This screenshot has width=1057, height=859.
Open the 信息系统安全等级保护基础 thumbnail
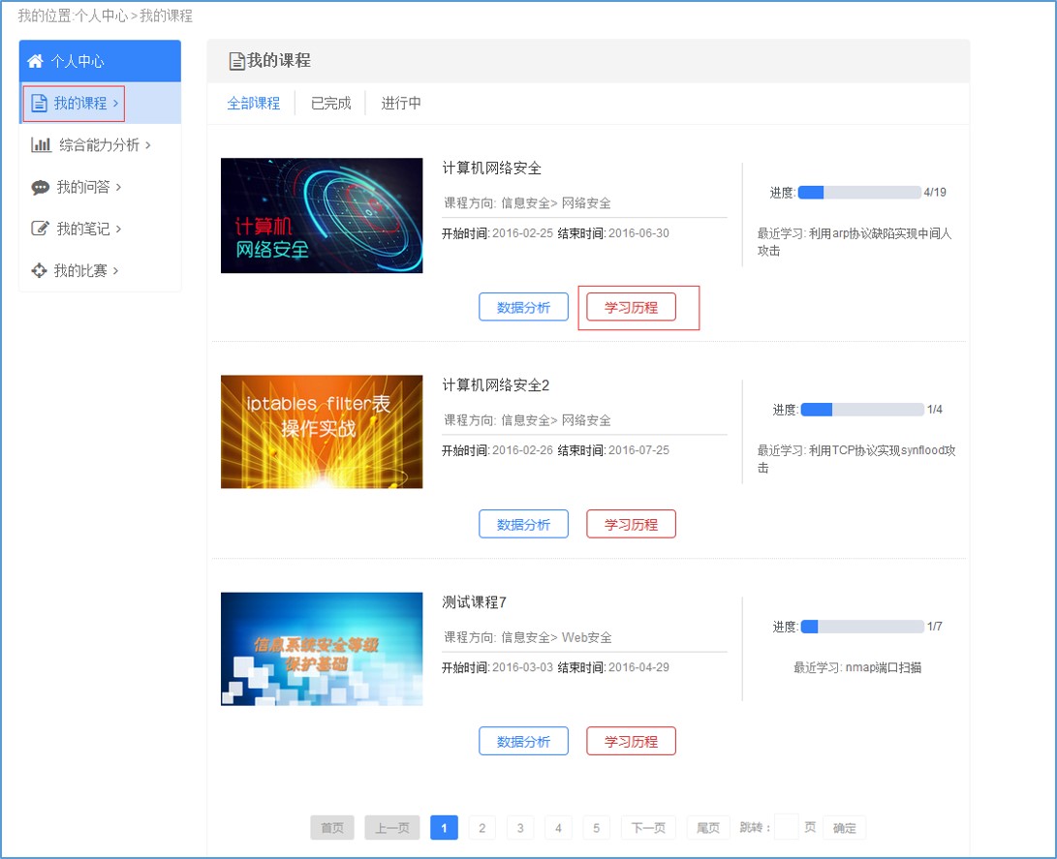pos(322,649)
